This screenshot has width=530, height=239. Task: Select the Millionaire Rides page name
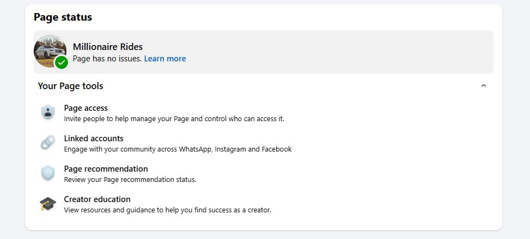pyautogui.click(x=108, y=47)
